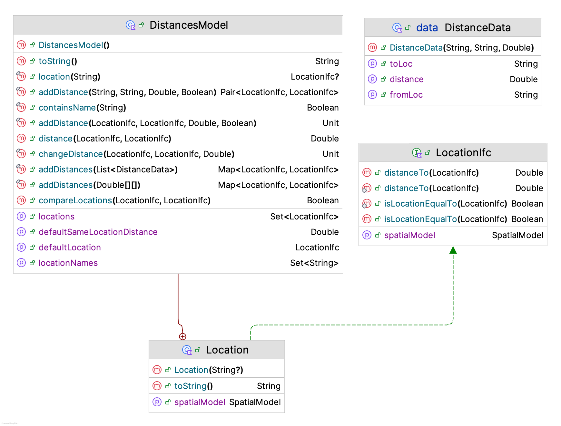Click property icon beside fromLoc

click(372, 94)
